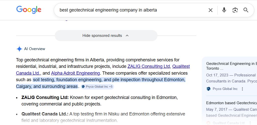Focus the search input field

131,10
